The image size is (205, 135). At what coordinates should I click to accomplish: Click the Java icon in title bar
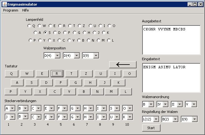click(3, 4)
